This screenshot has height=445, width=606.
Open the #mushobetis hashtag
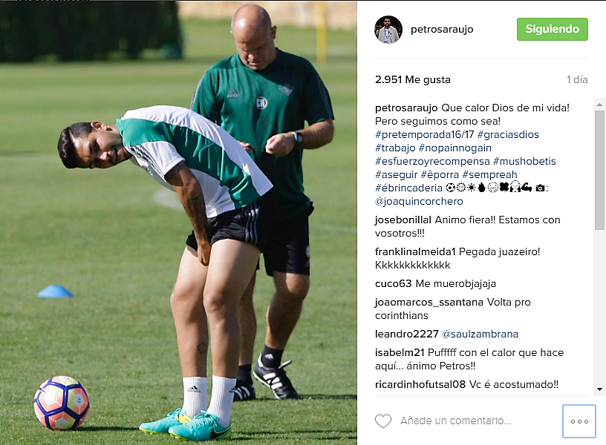524,161
